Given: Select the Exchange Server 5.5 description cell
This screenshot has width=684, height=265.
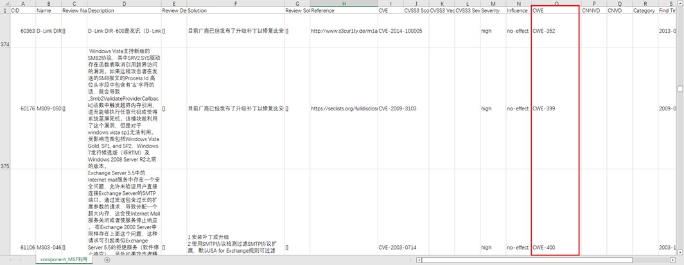Looking at the screenshot, I should click(x=125, y=212).
